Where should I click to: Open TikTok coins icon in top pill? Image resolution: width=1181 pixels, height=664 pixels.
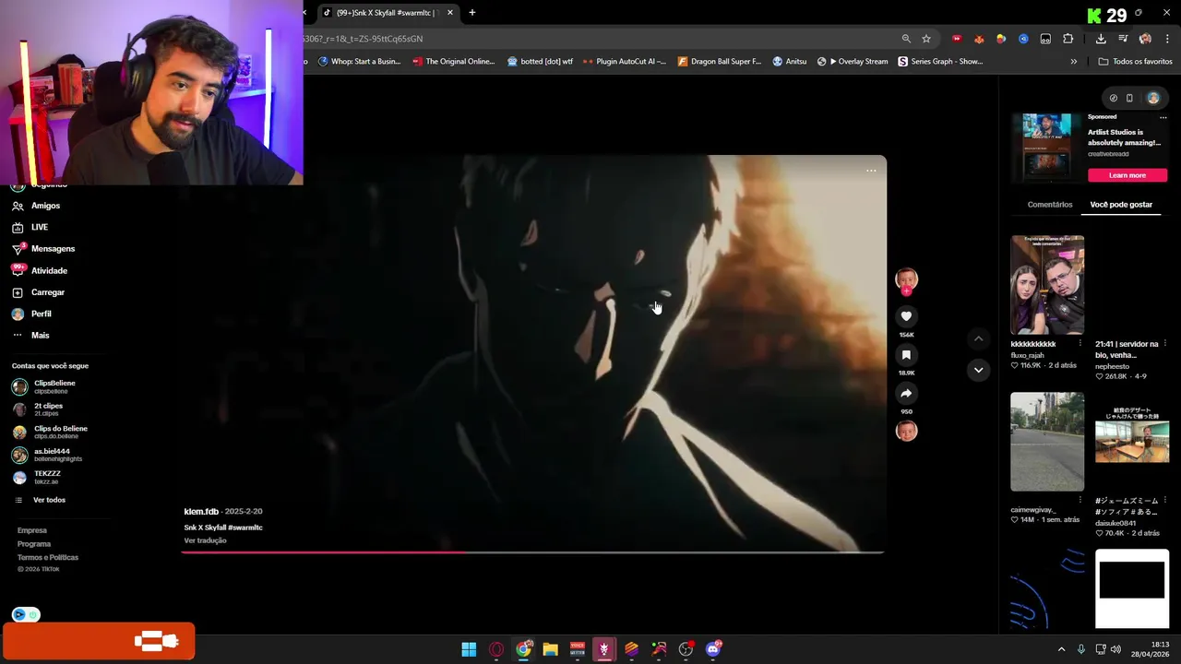click(1113, 98)
